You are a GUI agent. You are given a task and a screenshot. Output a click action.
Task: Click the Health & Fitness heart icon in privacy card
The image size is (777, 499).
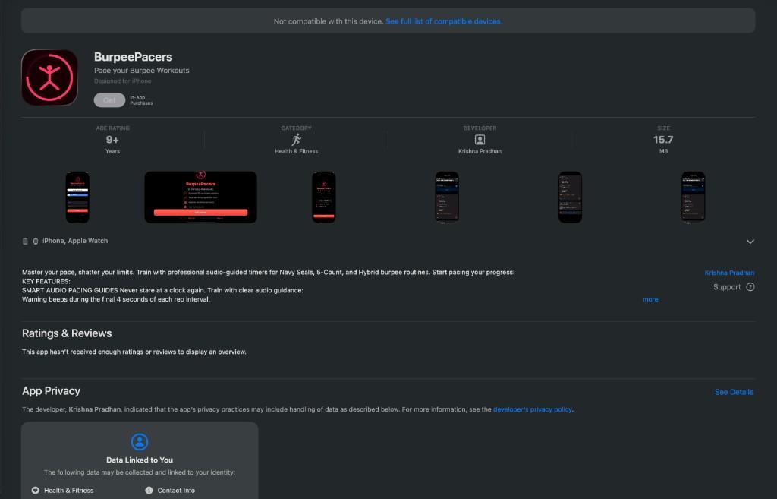click(x=35, y=490)
